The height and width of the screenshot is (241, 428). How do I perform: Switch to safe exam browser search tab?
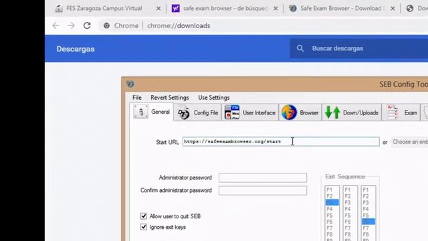(225, 9)
